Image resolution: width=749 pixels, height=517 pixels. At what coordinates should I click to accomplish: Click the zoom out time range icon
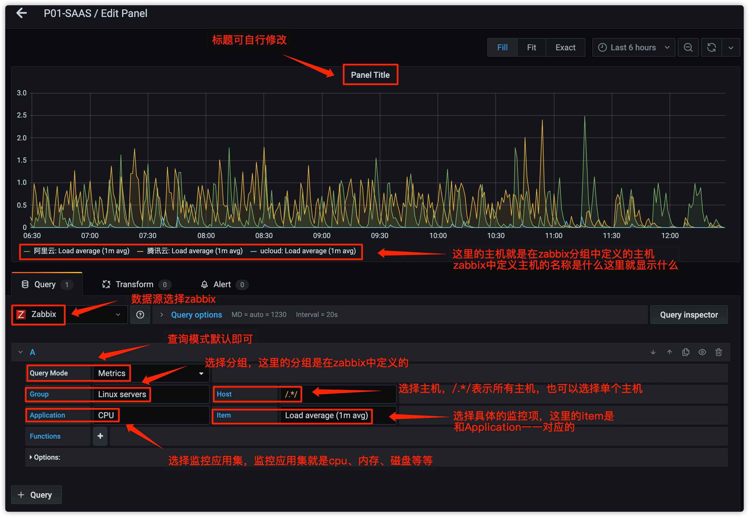click(688, 48)
